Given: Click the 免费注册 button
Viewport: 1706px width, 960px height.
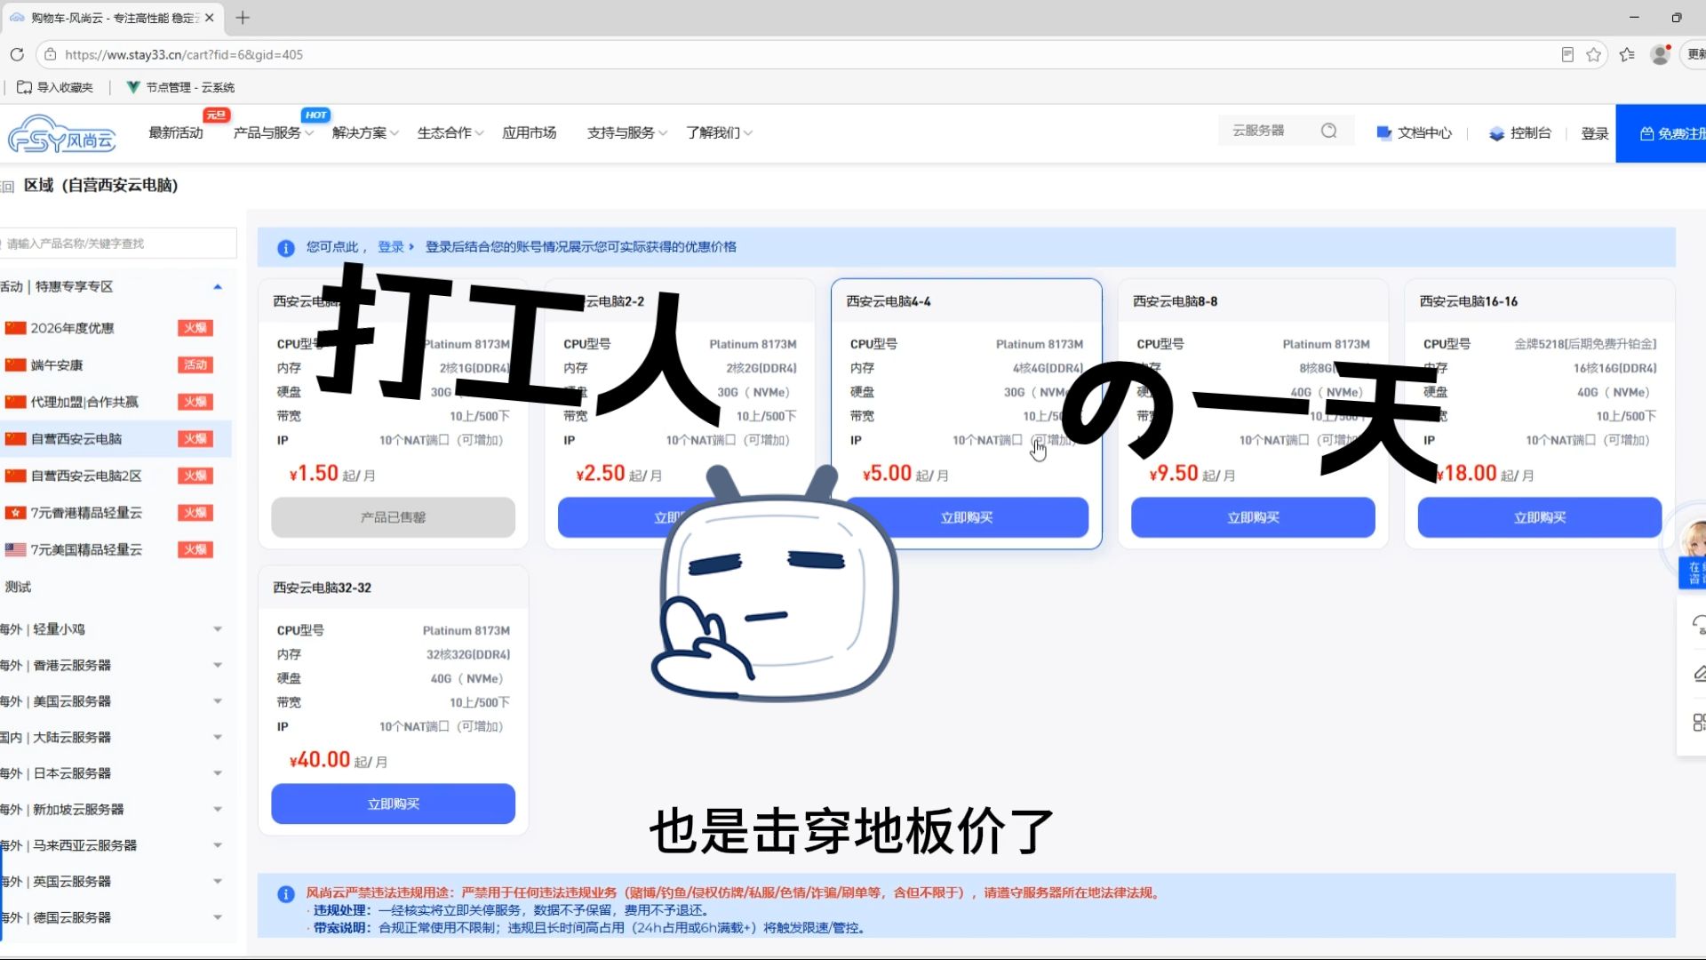Looking at the screenshot, I should coord(1661,133).
